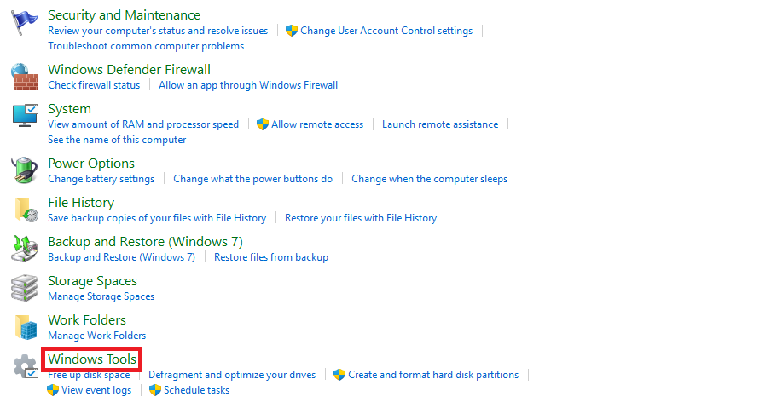The image size is (777, 408).
Task: Select Allow remote access link
Action: [317, 124]
